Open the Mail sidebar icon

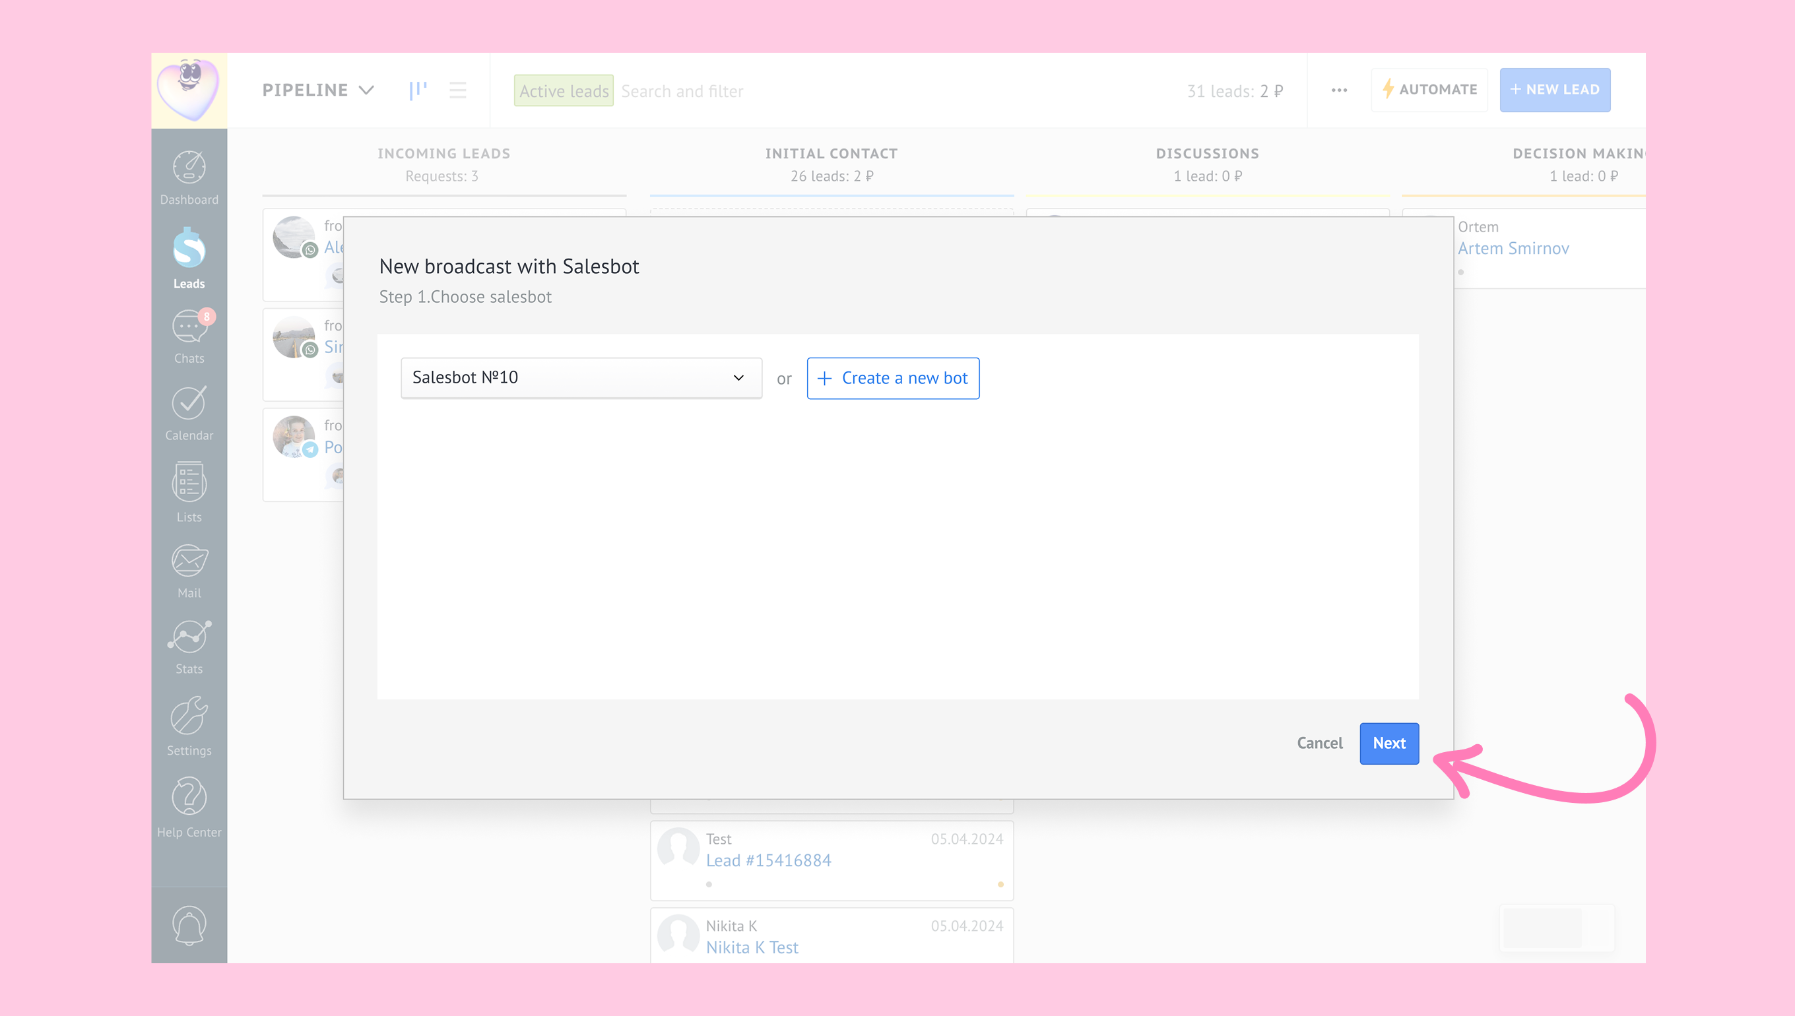pyautogui.click(x=189, y=561)
